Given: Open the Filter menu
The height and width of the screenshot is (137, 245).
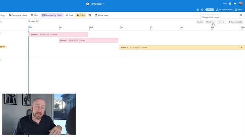Looking at the screenshot, I should (x=35, y=15).
